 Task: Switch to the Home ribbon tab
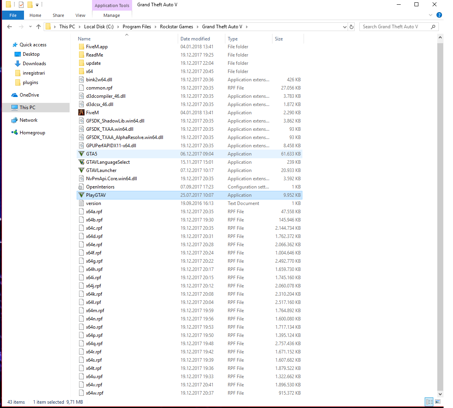tap(35, 15)
